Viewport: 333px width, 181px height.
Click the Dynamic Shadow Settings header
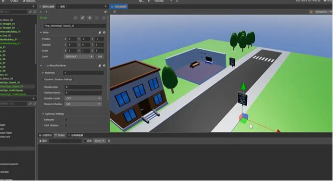(58, 79)
